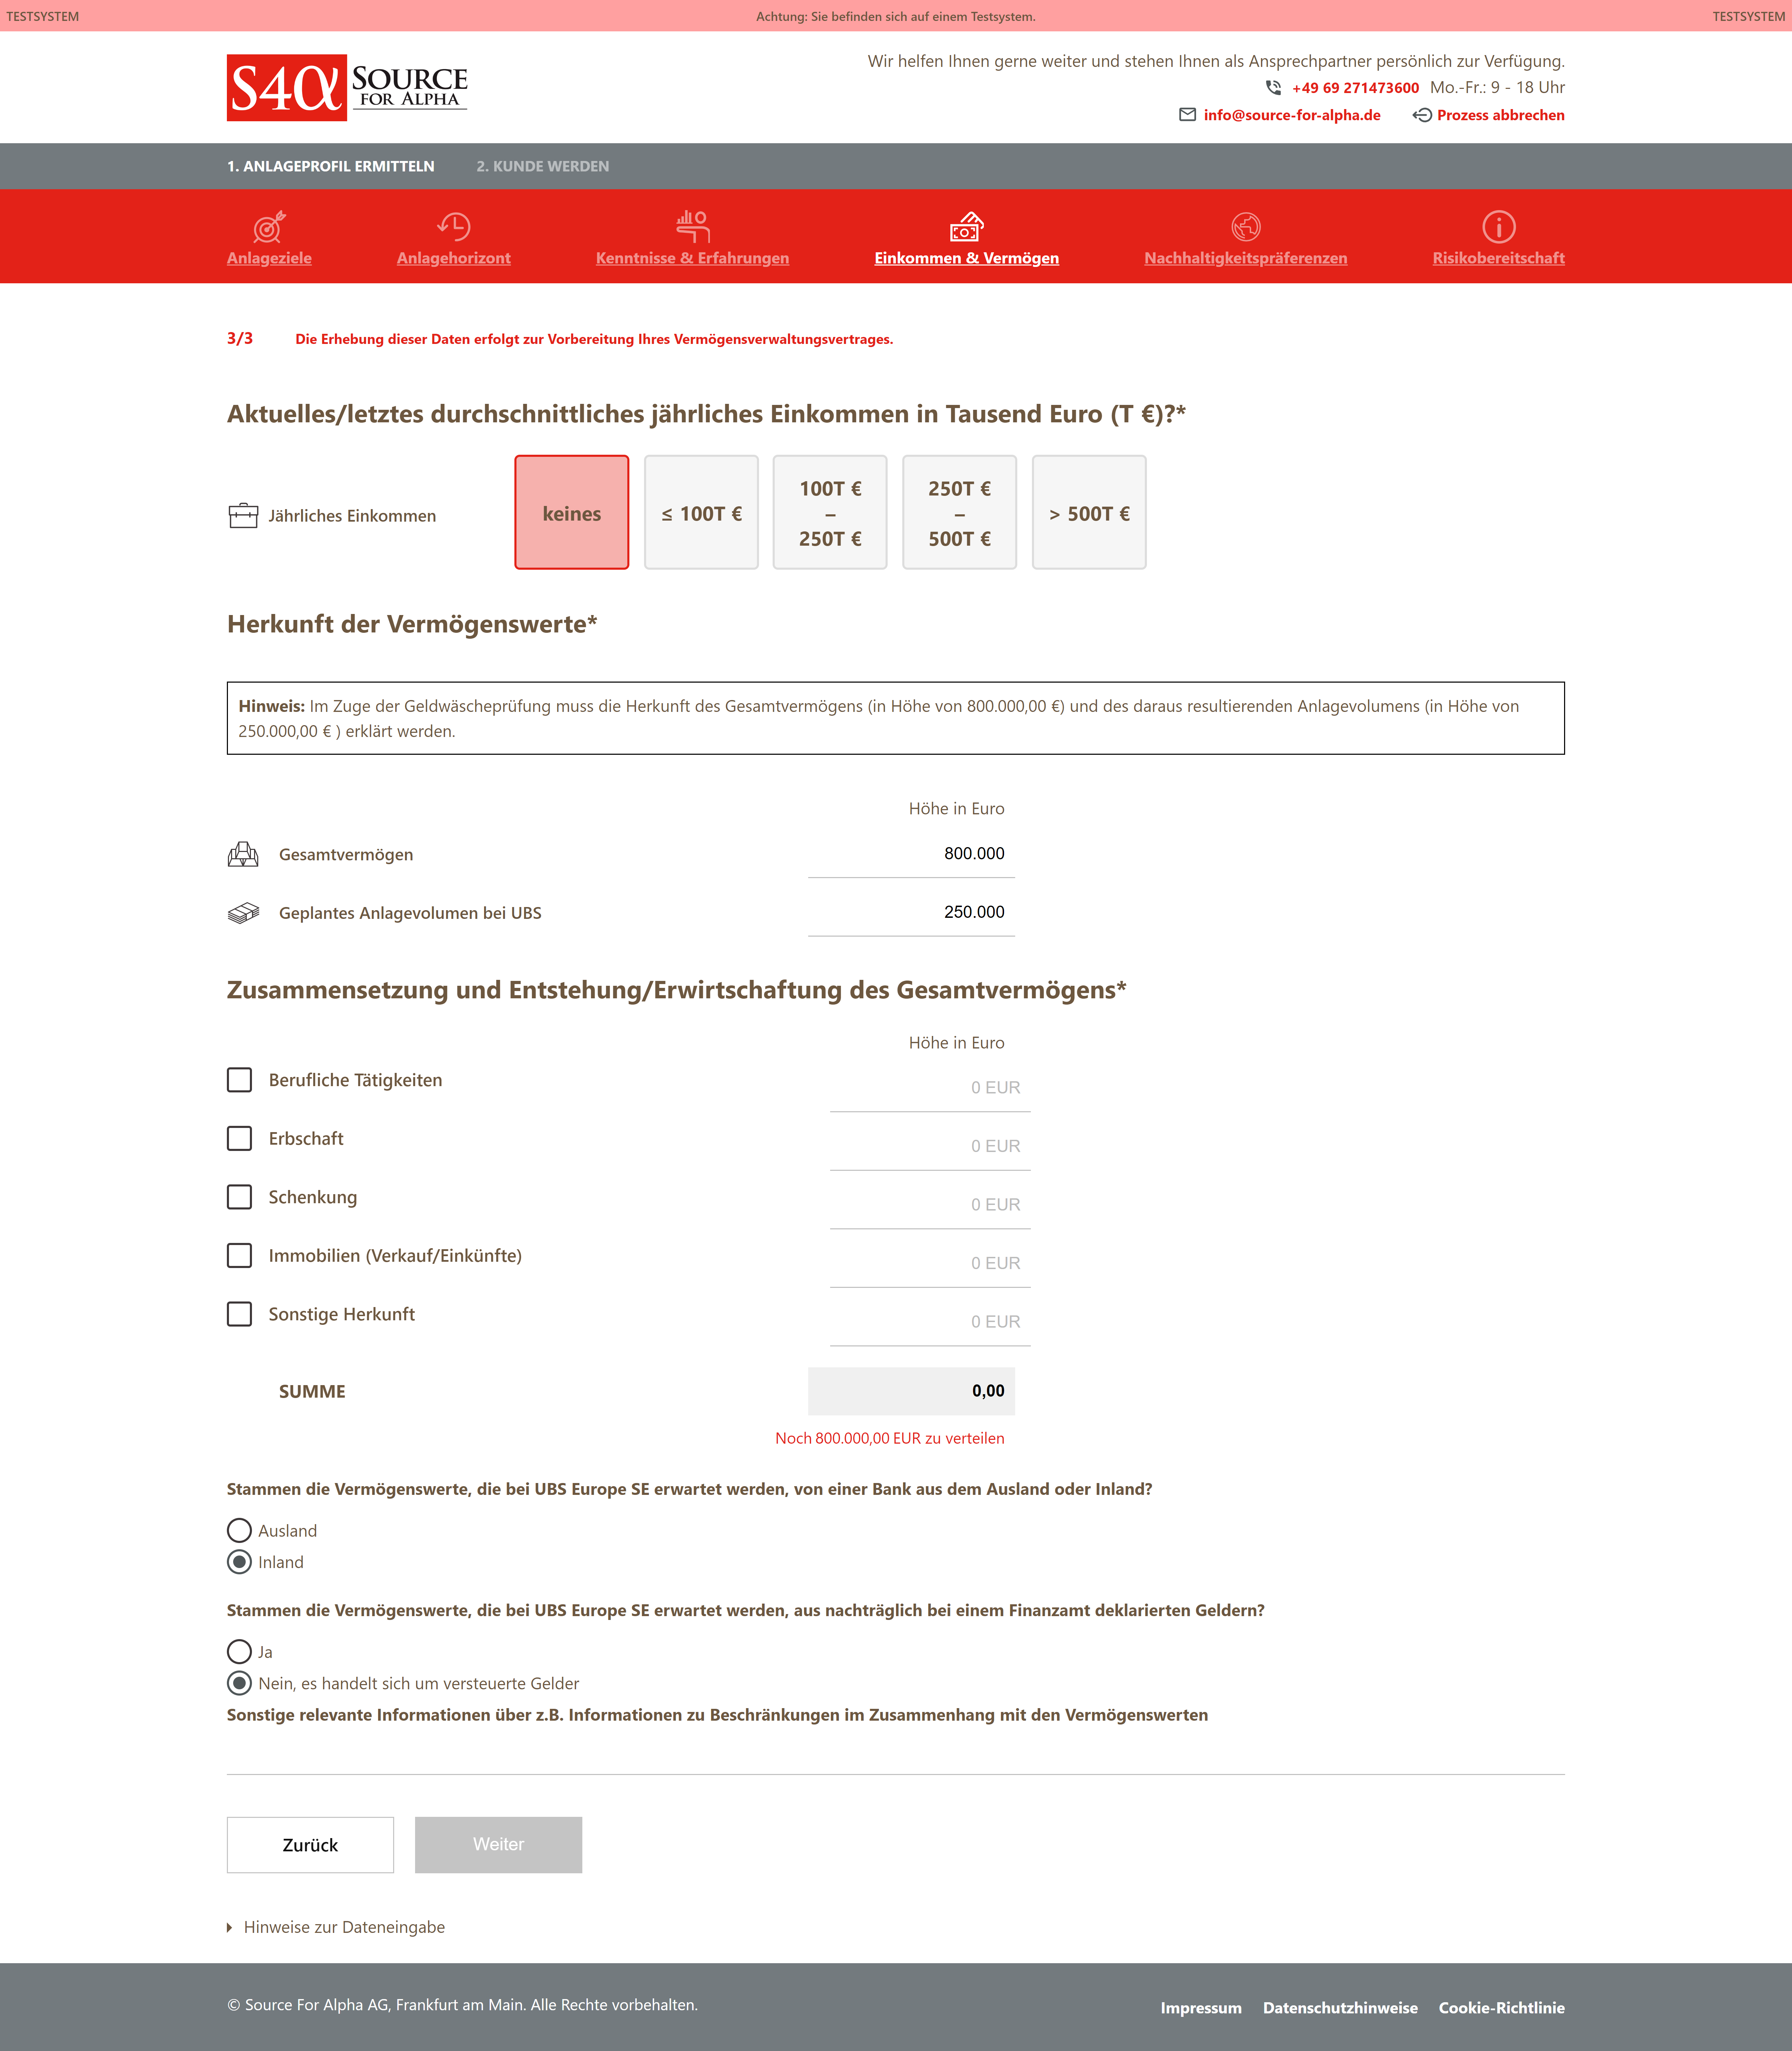Click the clock icon above Anlagehorizont
The image size is (1792, 2051).
point(454,227)
